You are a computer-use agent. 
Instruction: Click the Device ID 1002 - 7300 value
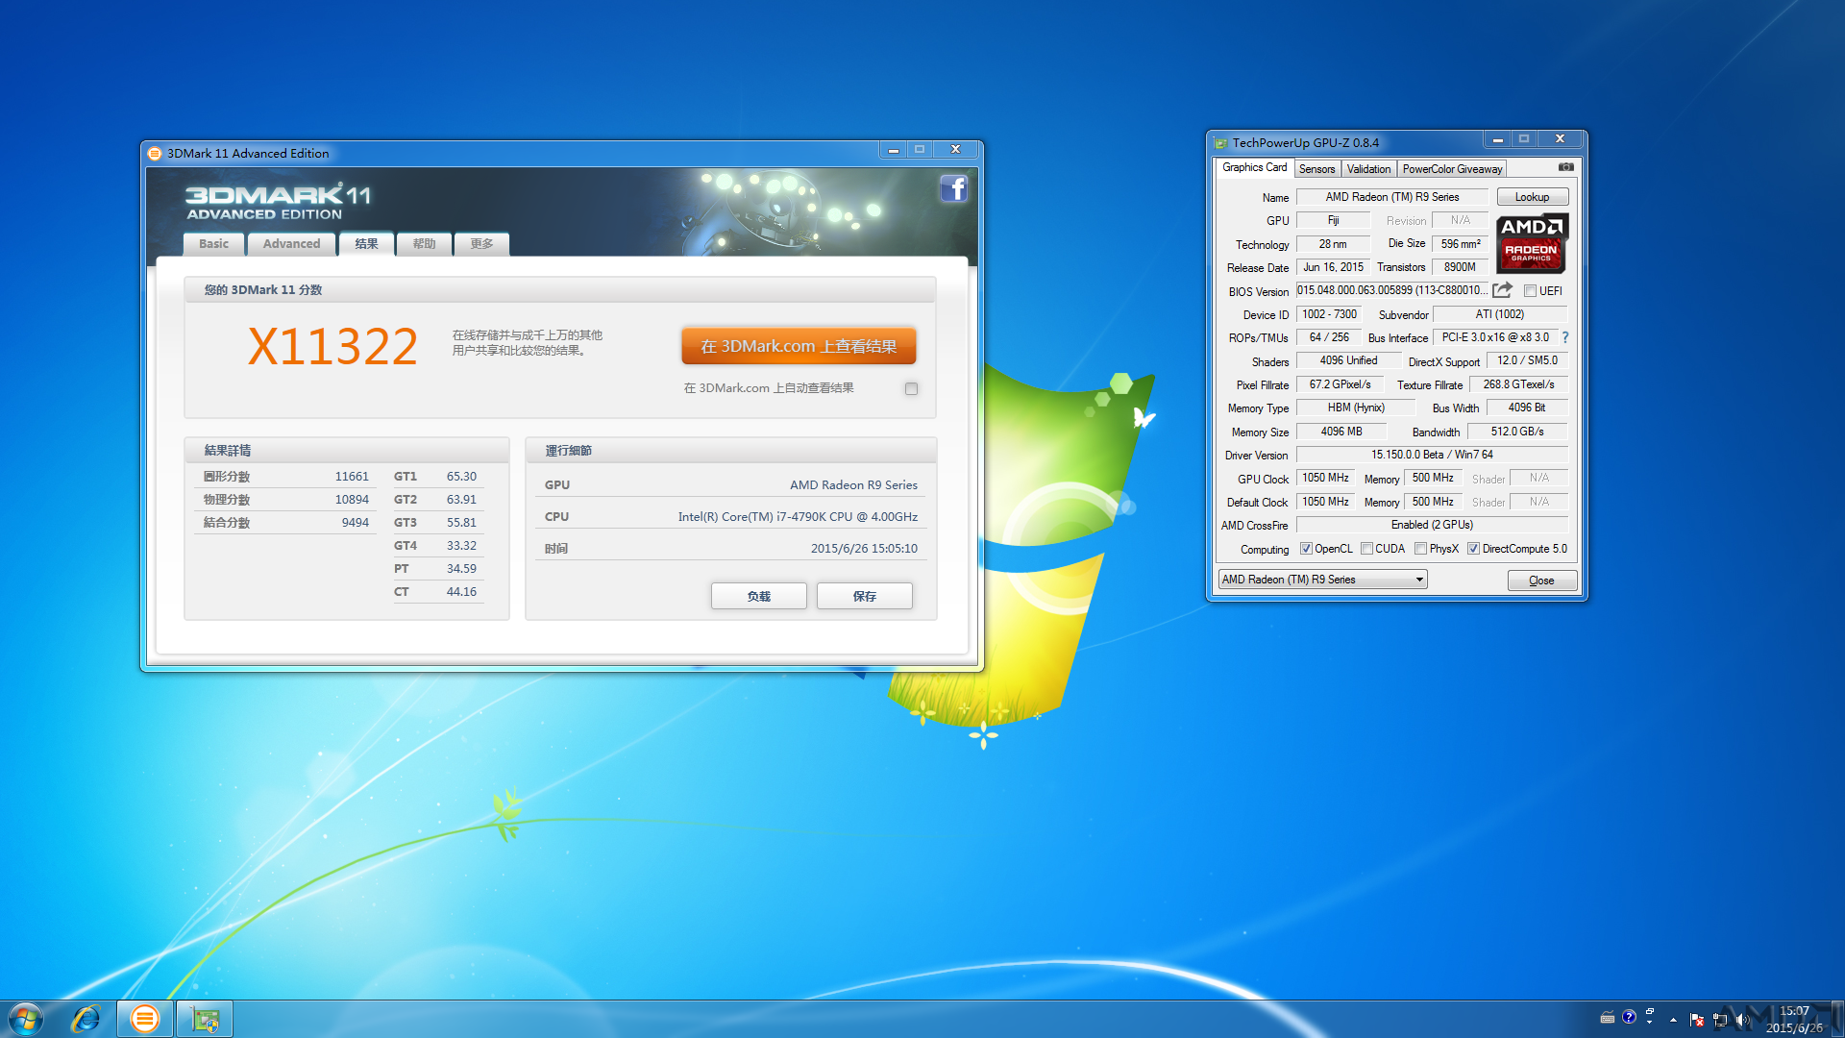pos(1329,314)
